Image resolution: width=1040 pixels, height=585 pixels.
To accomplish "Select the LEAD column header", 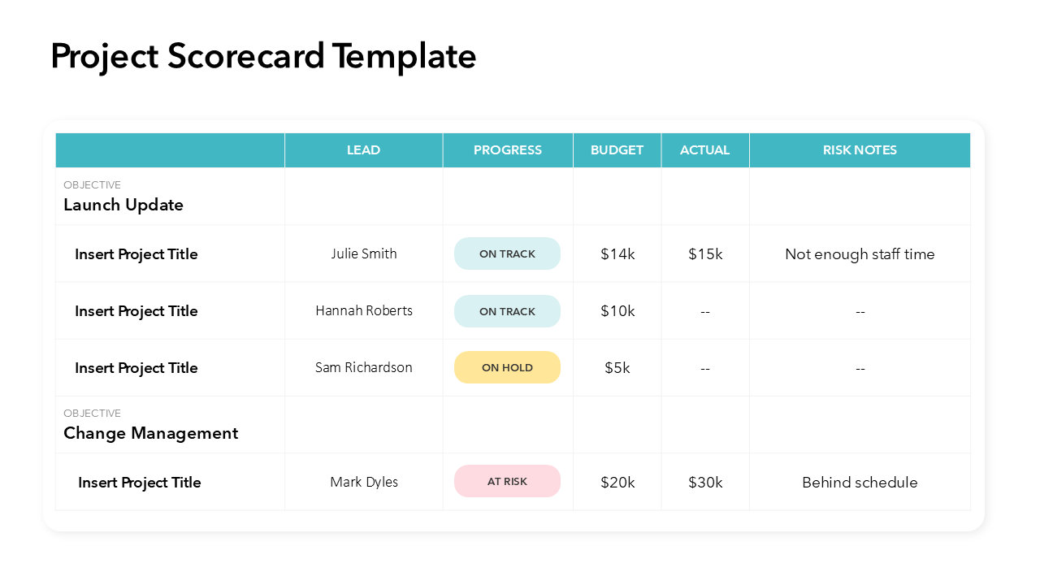I will tap(363, 150).
